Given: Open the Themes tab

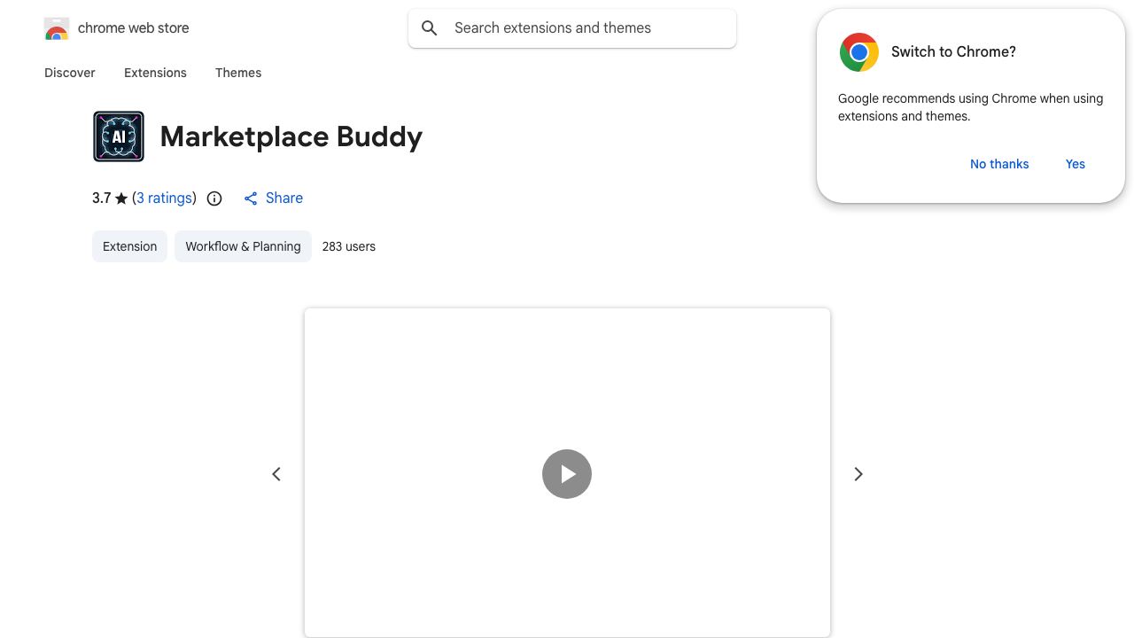Looking at the screenshot, I should [238, 73].
